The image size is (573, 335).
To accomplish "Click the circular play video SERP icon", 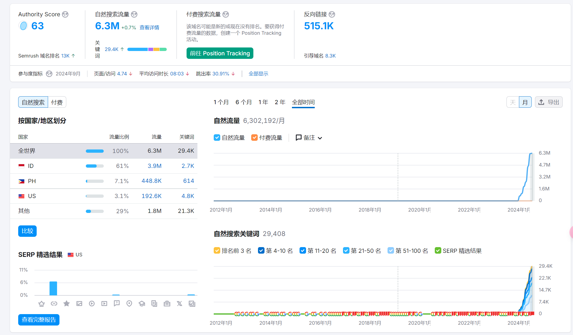I will 92,304.
